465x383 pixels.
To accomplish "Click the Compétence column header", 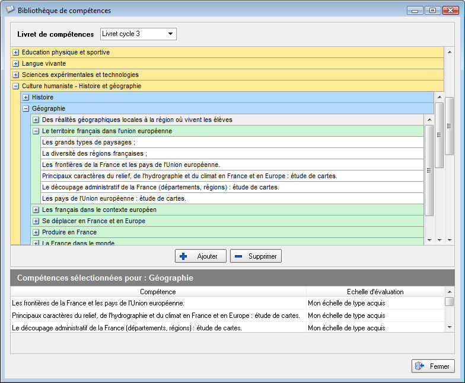I will pos(158,291).
